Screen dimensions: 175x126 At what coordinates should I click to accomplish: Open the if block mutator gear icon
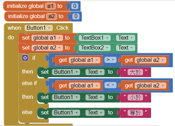(25, 58)
